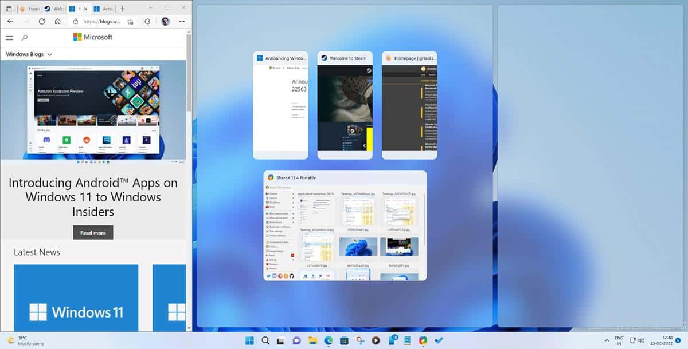The height and width of the screenshot is (349, 688).
Task: Click the 'Latest News' heading
Action: click(x=37, y=252)
